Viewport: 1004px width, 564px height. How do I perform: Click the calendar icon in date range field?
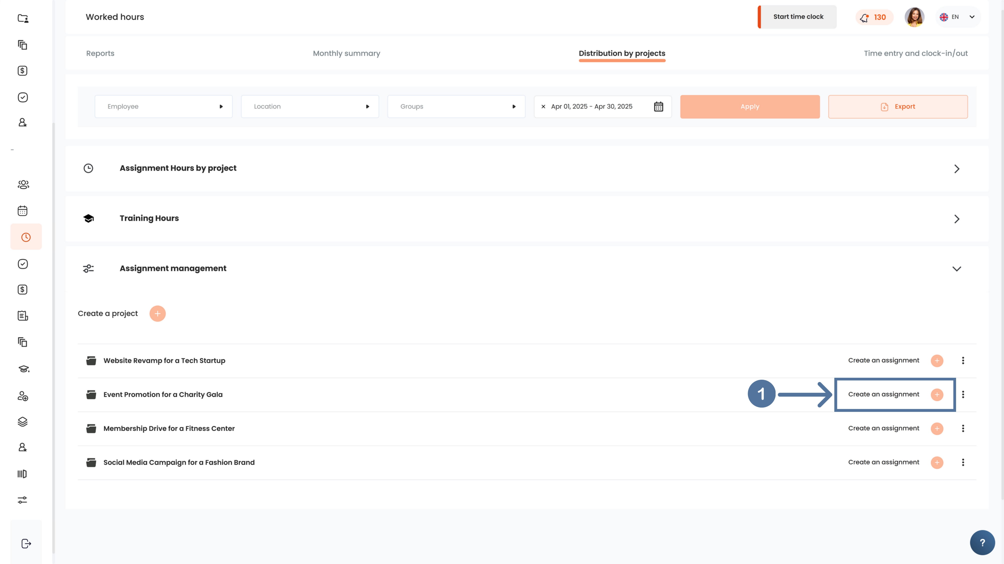point(659,107)
